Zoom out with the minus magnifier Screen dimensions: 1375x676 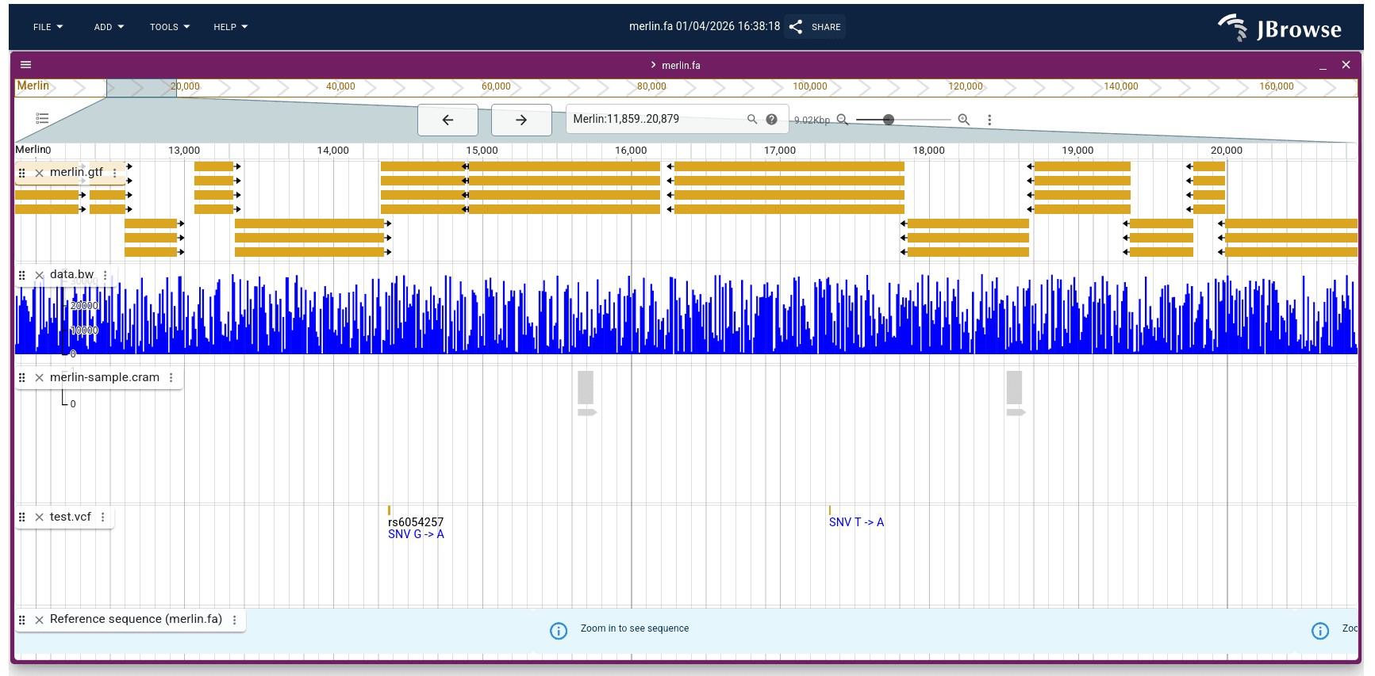click(x=843, y=120)
